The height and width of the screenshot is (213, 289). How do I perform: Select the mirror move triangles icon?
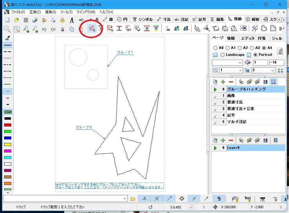pos(234,29)
